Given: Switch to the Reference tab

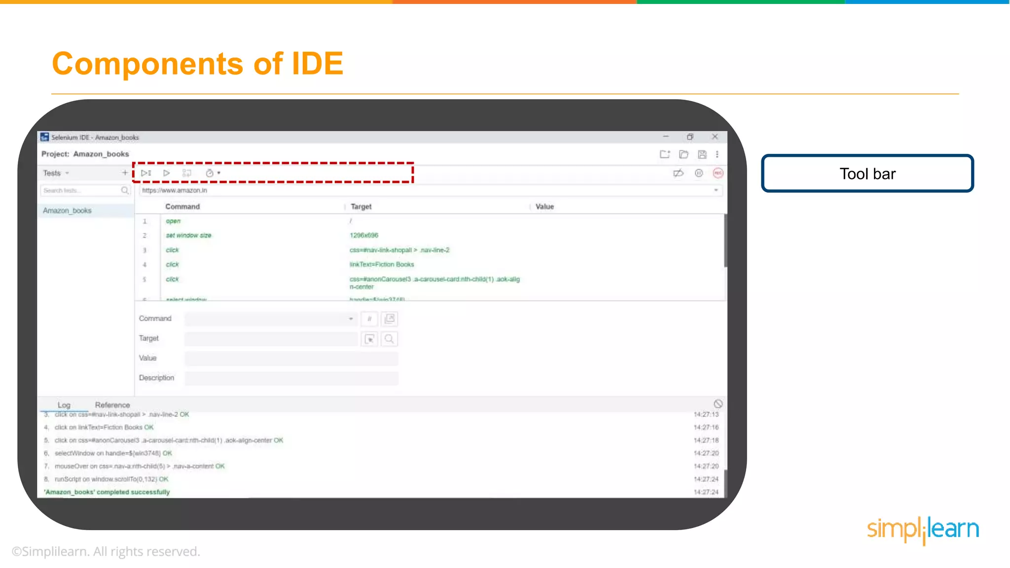Looking at the screenshot, I should click(x=112, y=405).
